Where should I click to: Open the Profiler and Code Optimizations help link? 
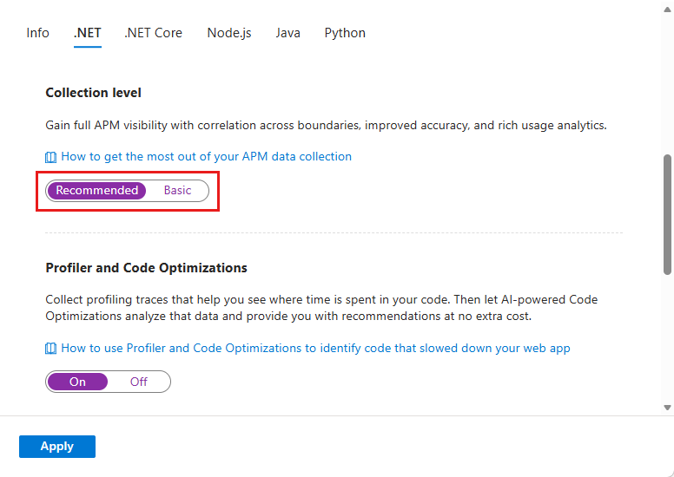coord(315,349)
